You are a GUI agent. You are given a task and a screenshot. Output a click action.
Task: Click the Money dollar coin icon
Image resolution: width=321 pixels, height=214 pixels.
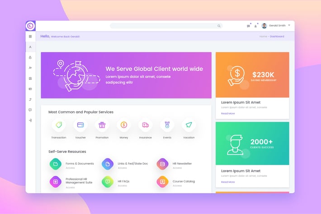click(124, 125)
